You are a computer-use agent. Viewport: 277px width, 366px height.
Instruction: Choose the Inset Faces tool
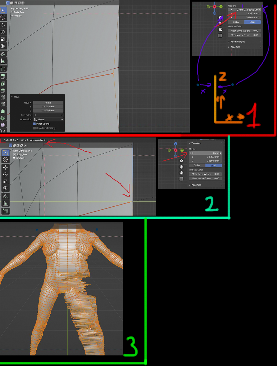coord(3,83)
